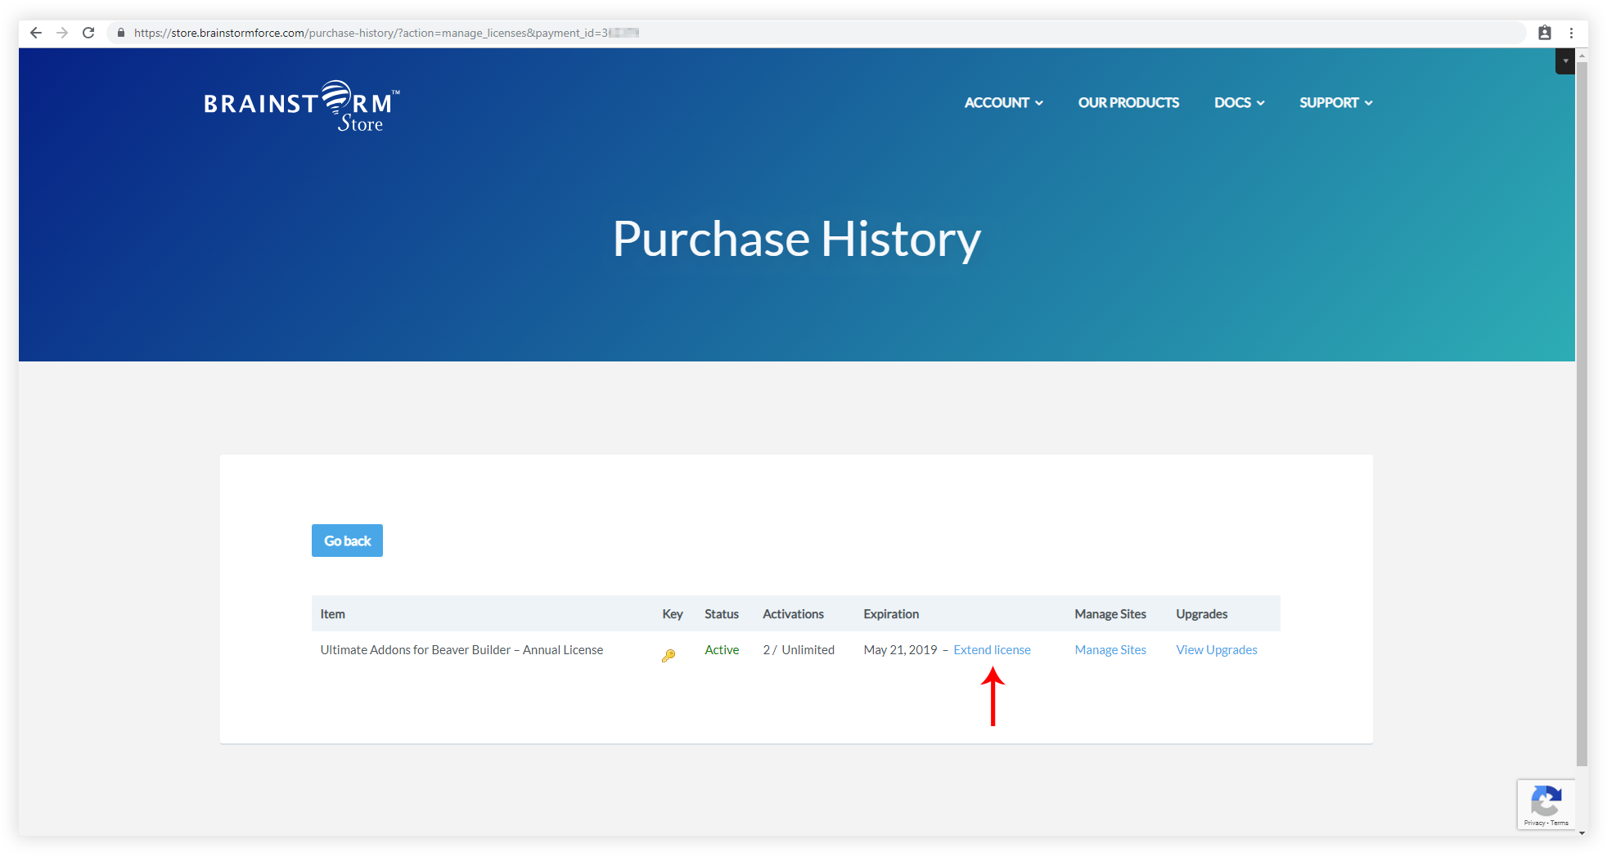Click the browser forward arrow
This screenshot has height=857, width=1607.
click(62, 33)
